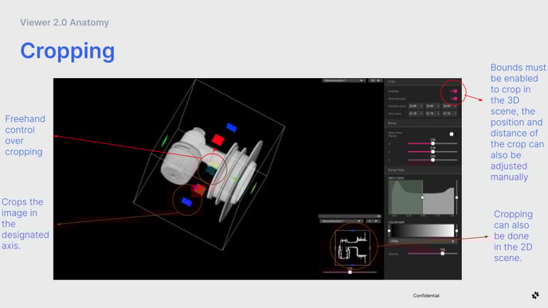Image resolution: width=548 pixels, height=308 pixels.
Task: Open the small view-mode dropdown at top of 3D view
Action: click(375, 80)
